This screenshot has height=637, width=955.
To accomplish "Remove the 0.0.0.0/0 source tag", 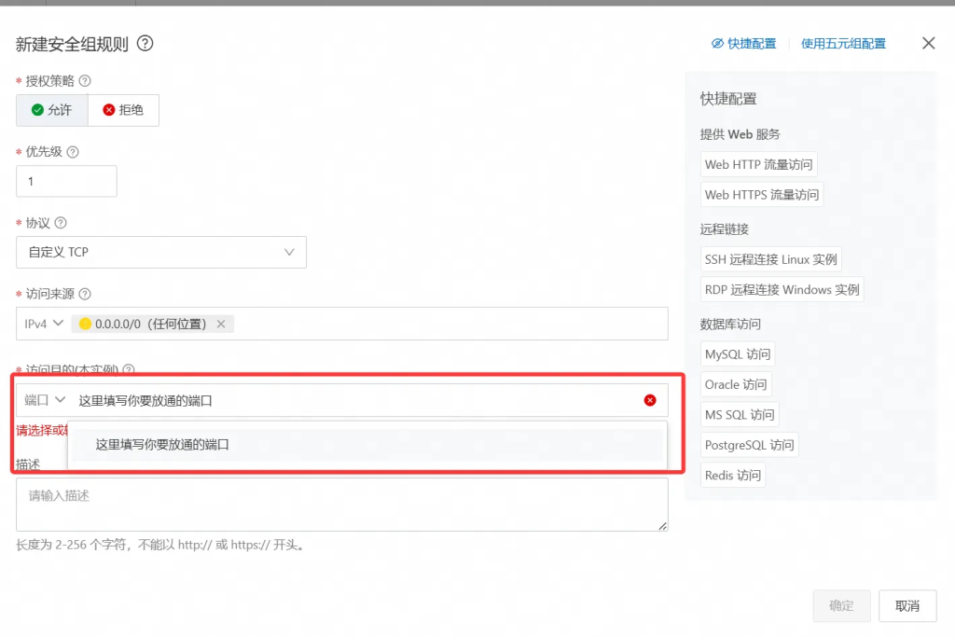I will [221, 324].
